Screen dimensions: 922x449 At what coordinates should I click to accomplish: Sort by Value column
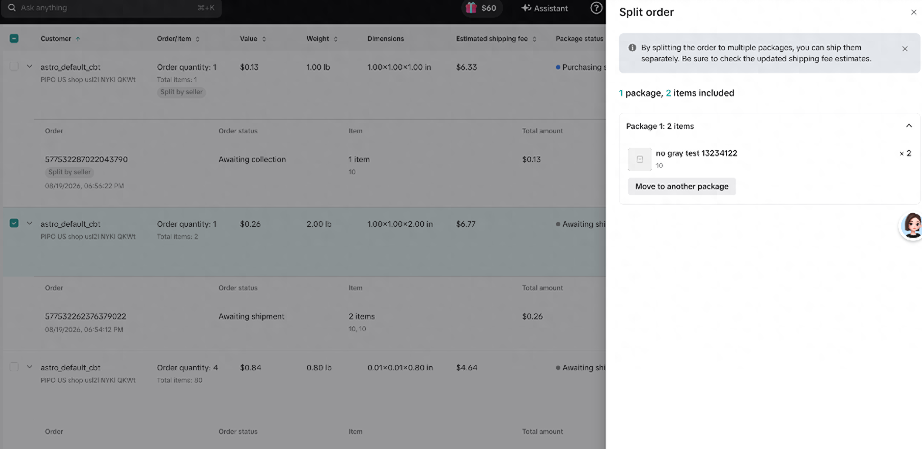click(264, 39)
